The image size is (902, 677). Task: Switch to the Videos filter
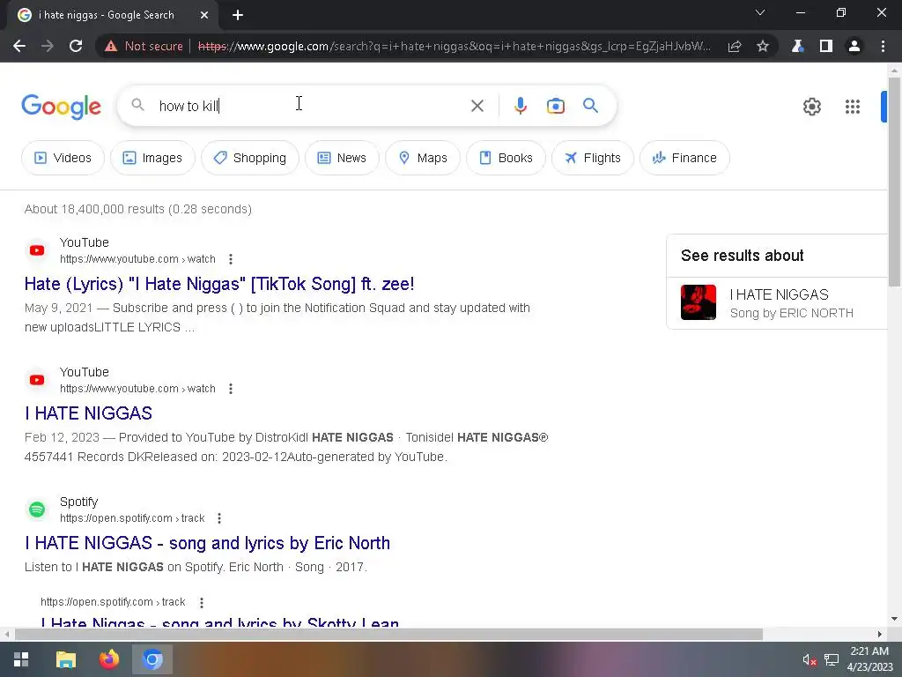pos(63,158)
